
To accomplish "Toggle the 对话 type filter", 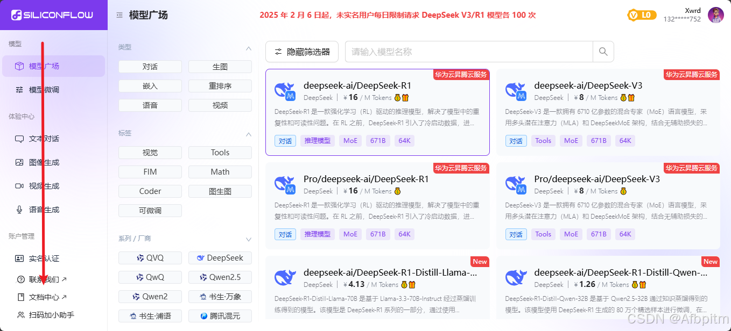I will tap(150, 67).
